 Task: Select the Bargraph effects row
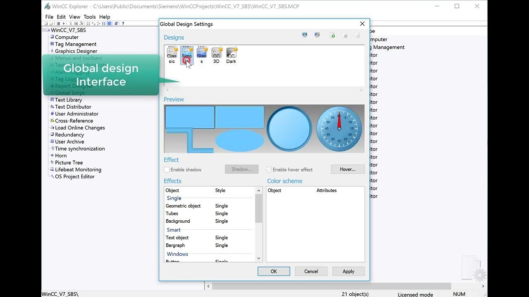210,245
